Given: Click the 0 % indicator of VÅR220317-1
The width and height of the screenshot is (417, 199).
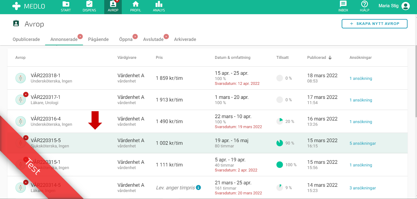Looking at the screenshot, I should [280, 100].
